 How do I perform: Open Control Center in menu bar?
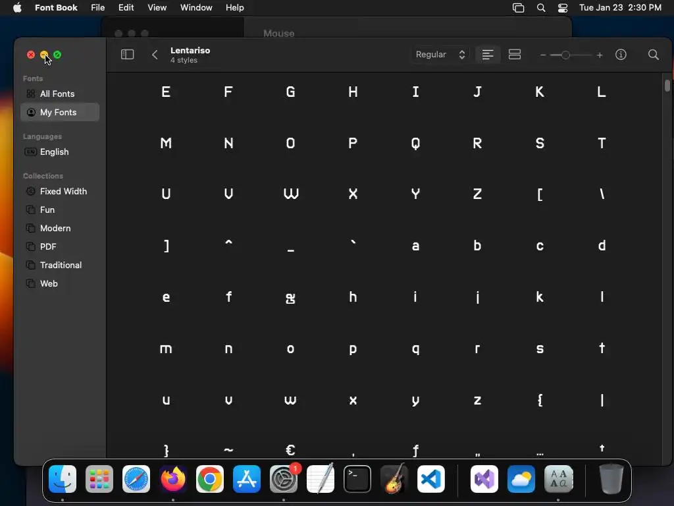pyautogui.click(x=563, y=8)
